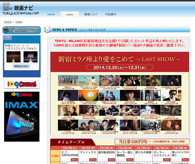Click the 男たちの挽歌 timetable cell

pyautogui.click(x=143, y=156)
